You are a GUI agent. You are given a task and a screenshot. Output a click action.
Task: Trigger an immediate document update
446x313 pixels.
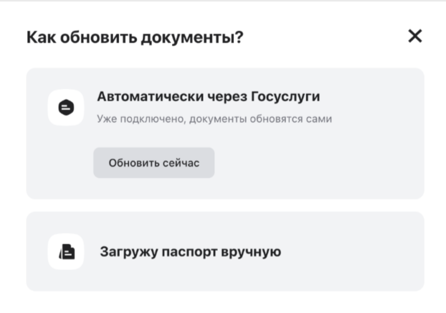(x=154, y=163)
